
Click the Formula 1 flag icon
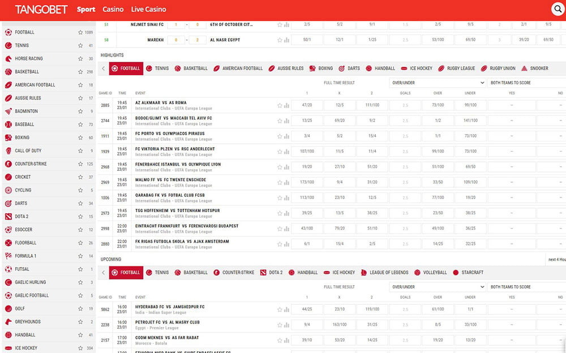[8, 256]
